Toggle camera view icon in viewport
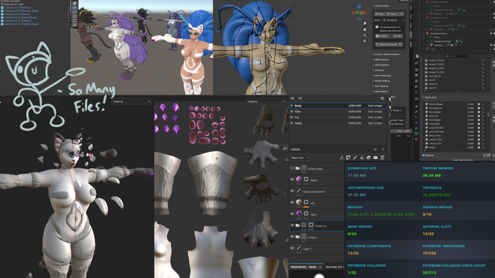This screenshot has height=278, width=495. click(x=364, y=35)
